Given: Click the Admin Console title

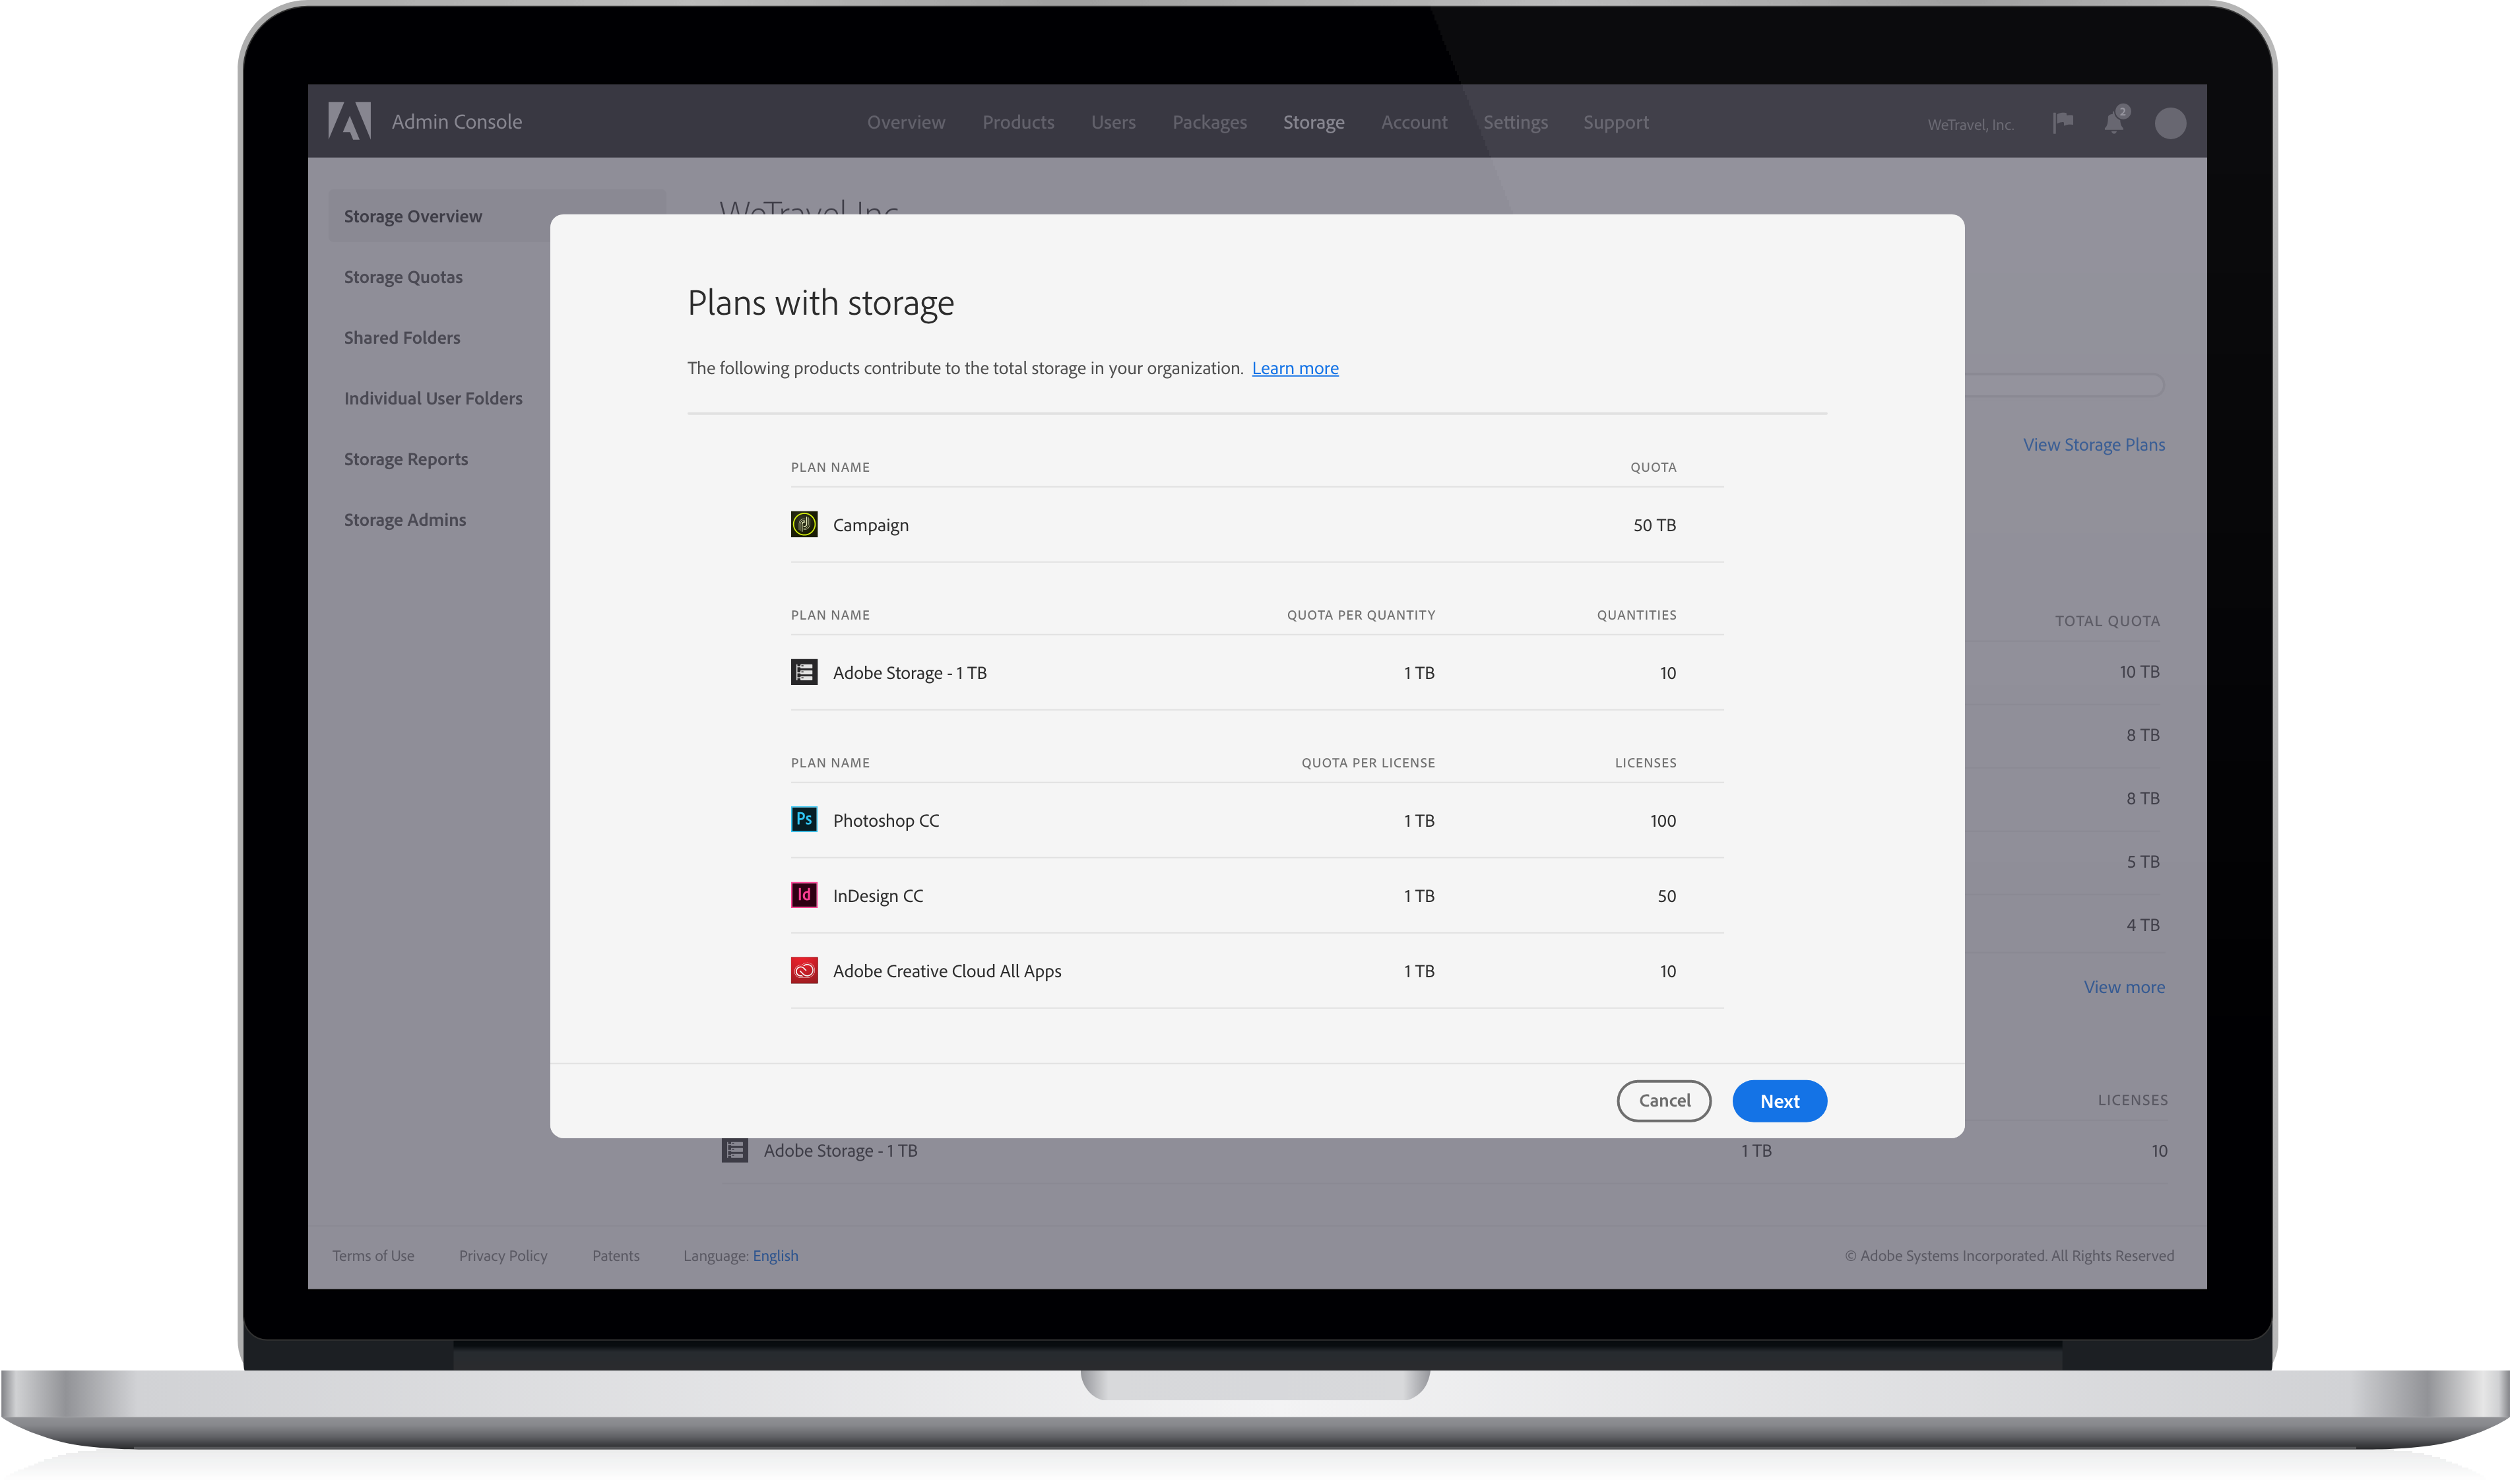Looking at the screenshot, I should pyautogui.click(x=457, y=121).
